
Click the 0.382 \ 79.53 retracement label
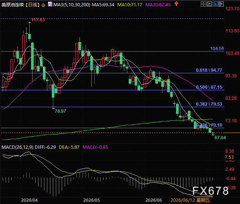[209, 104]
